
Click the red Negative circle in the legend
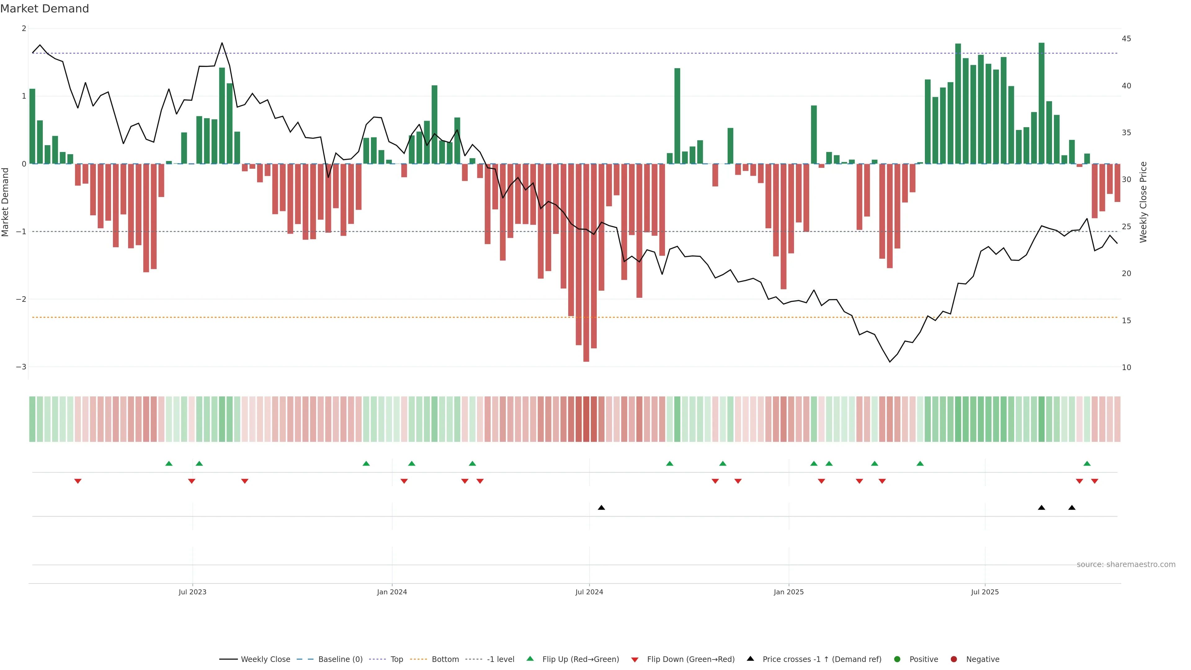coord(954,659)
